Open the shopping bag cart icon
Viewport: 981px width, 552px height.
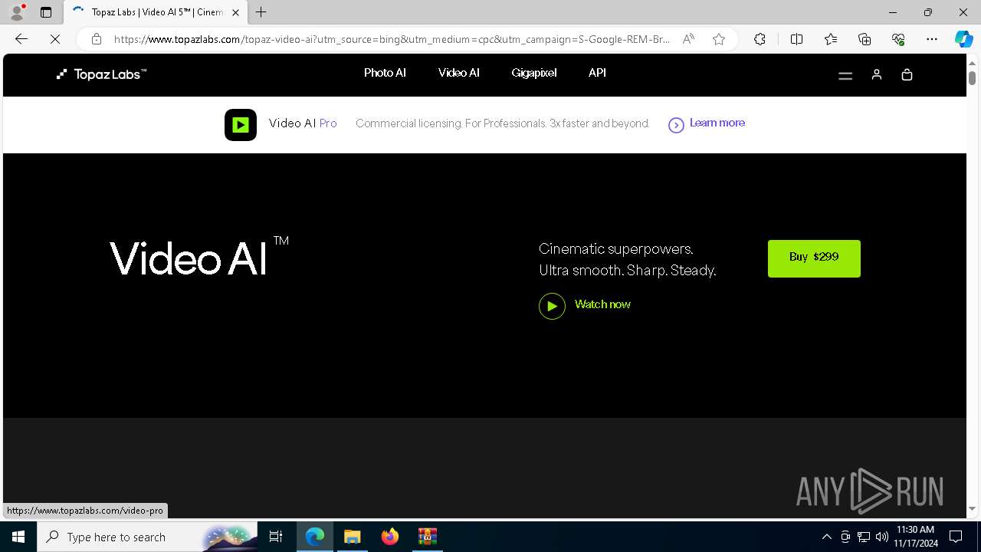(x=907, y=74)
